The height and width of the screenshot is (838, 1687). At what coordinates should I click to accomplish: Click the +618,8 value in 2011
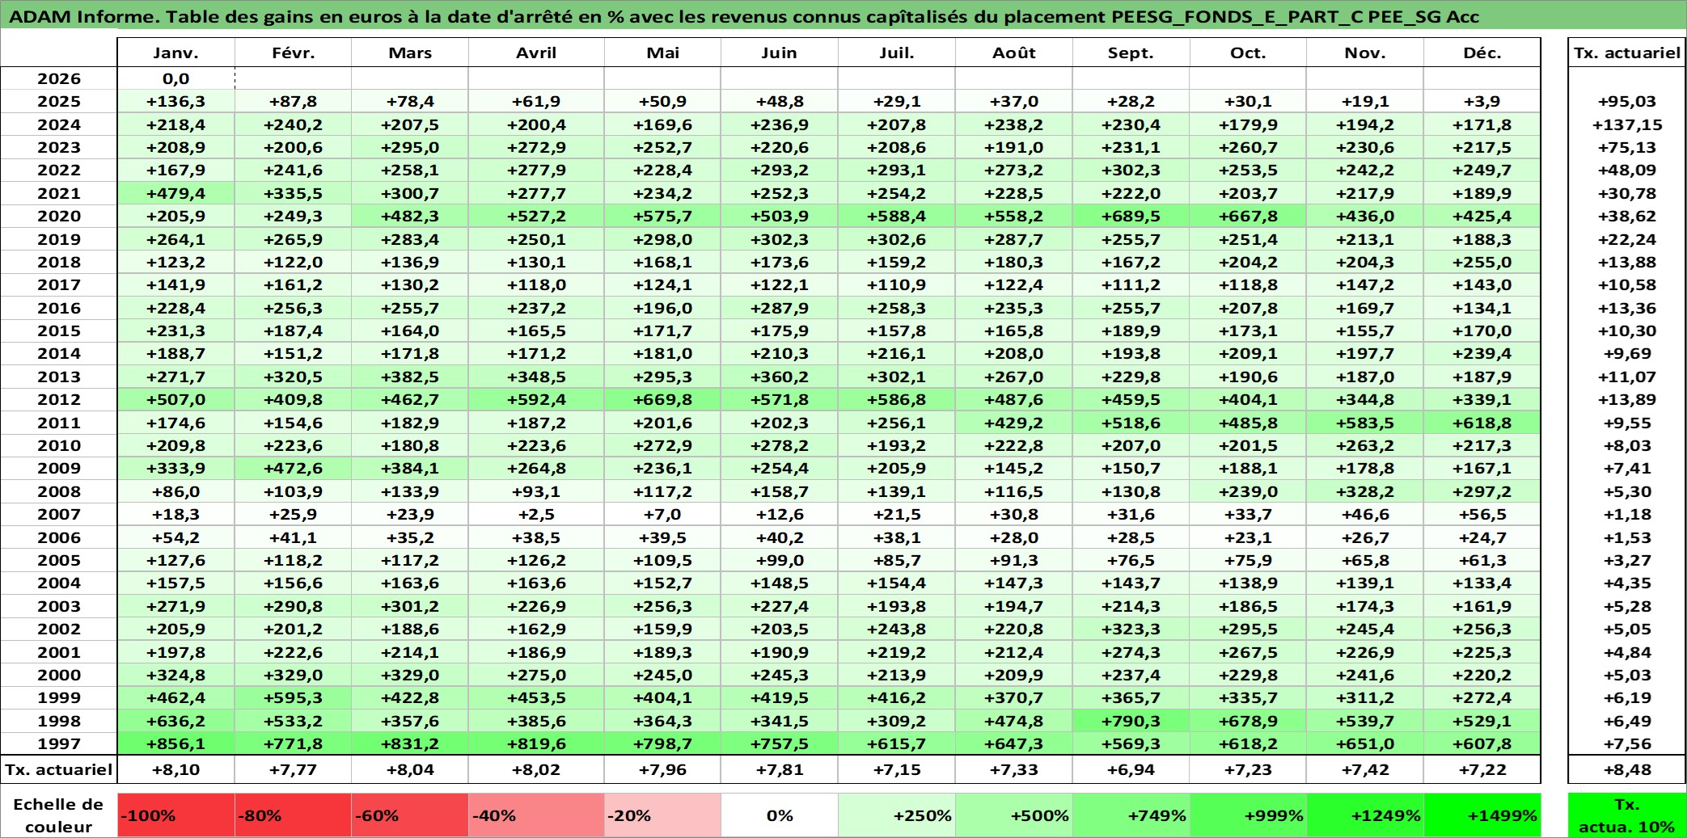[1482, 423]
